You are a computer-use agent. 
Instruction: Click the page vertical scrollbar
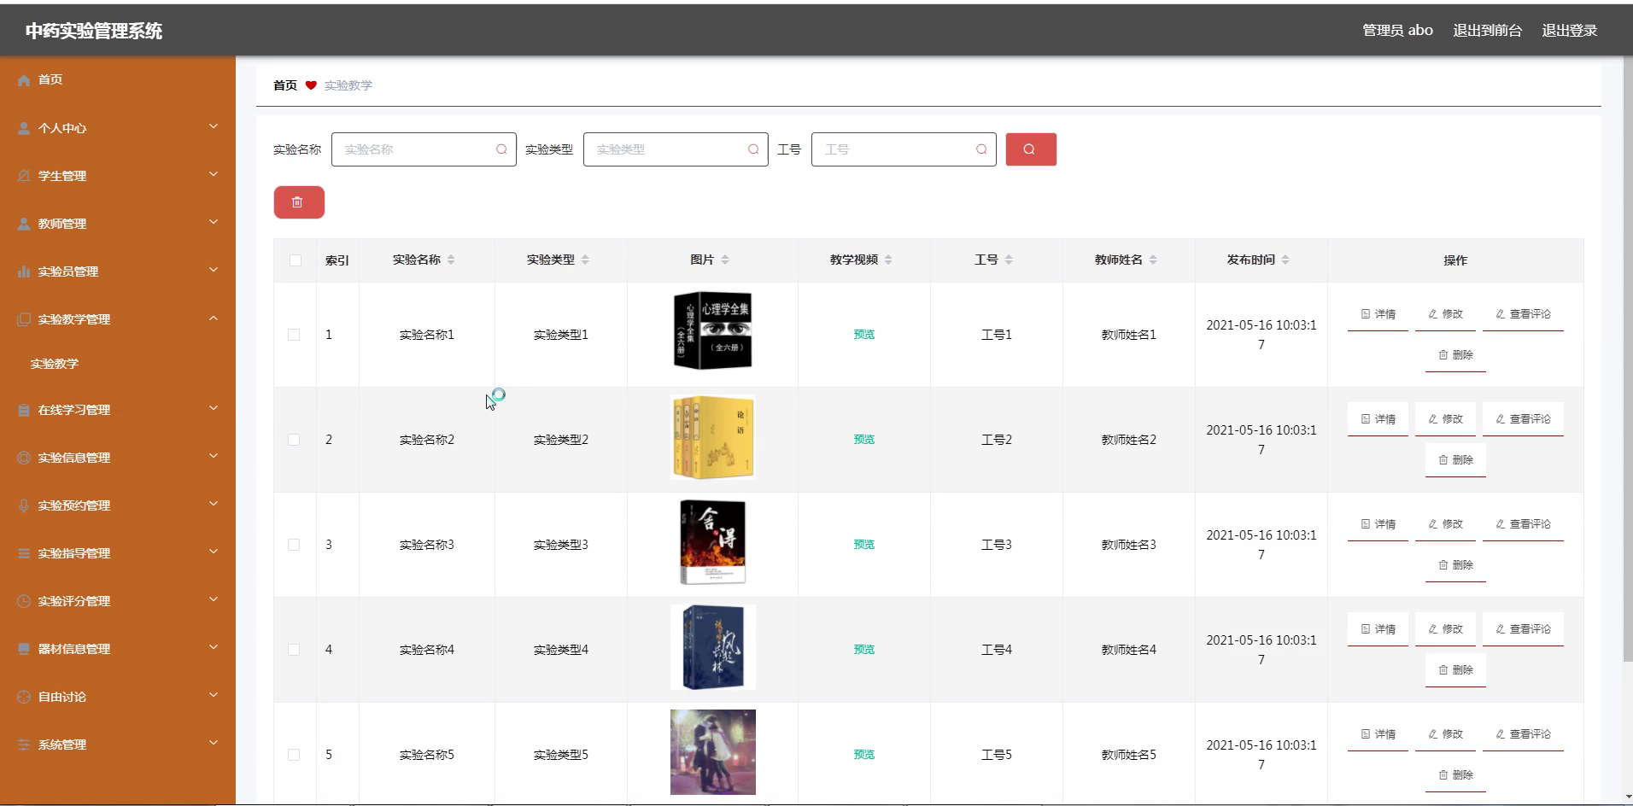(x=1627, y=359)
